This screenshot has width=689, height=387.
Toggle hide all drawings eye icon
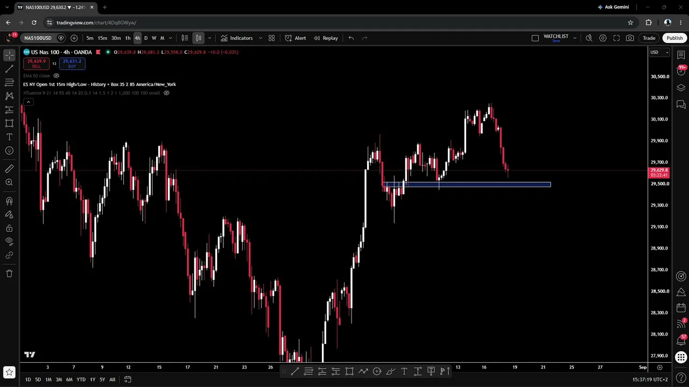9,241
